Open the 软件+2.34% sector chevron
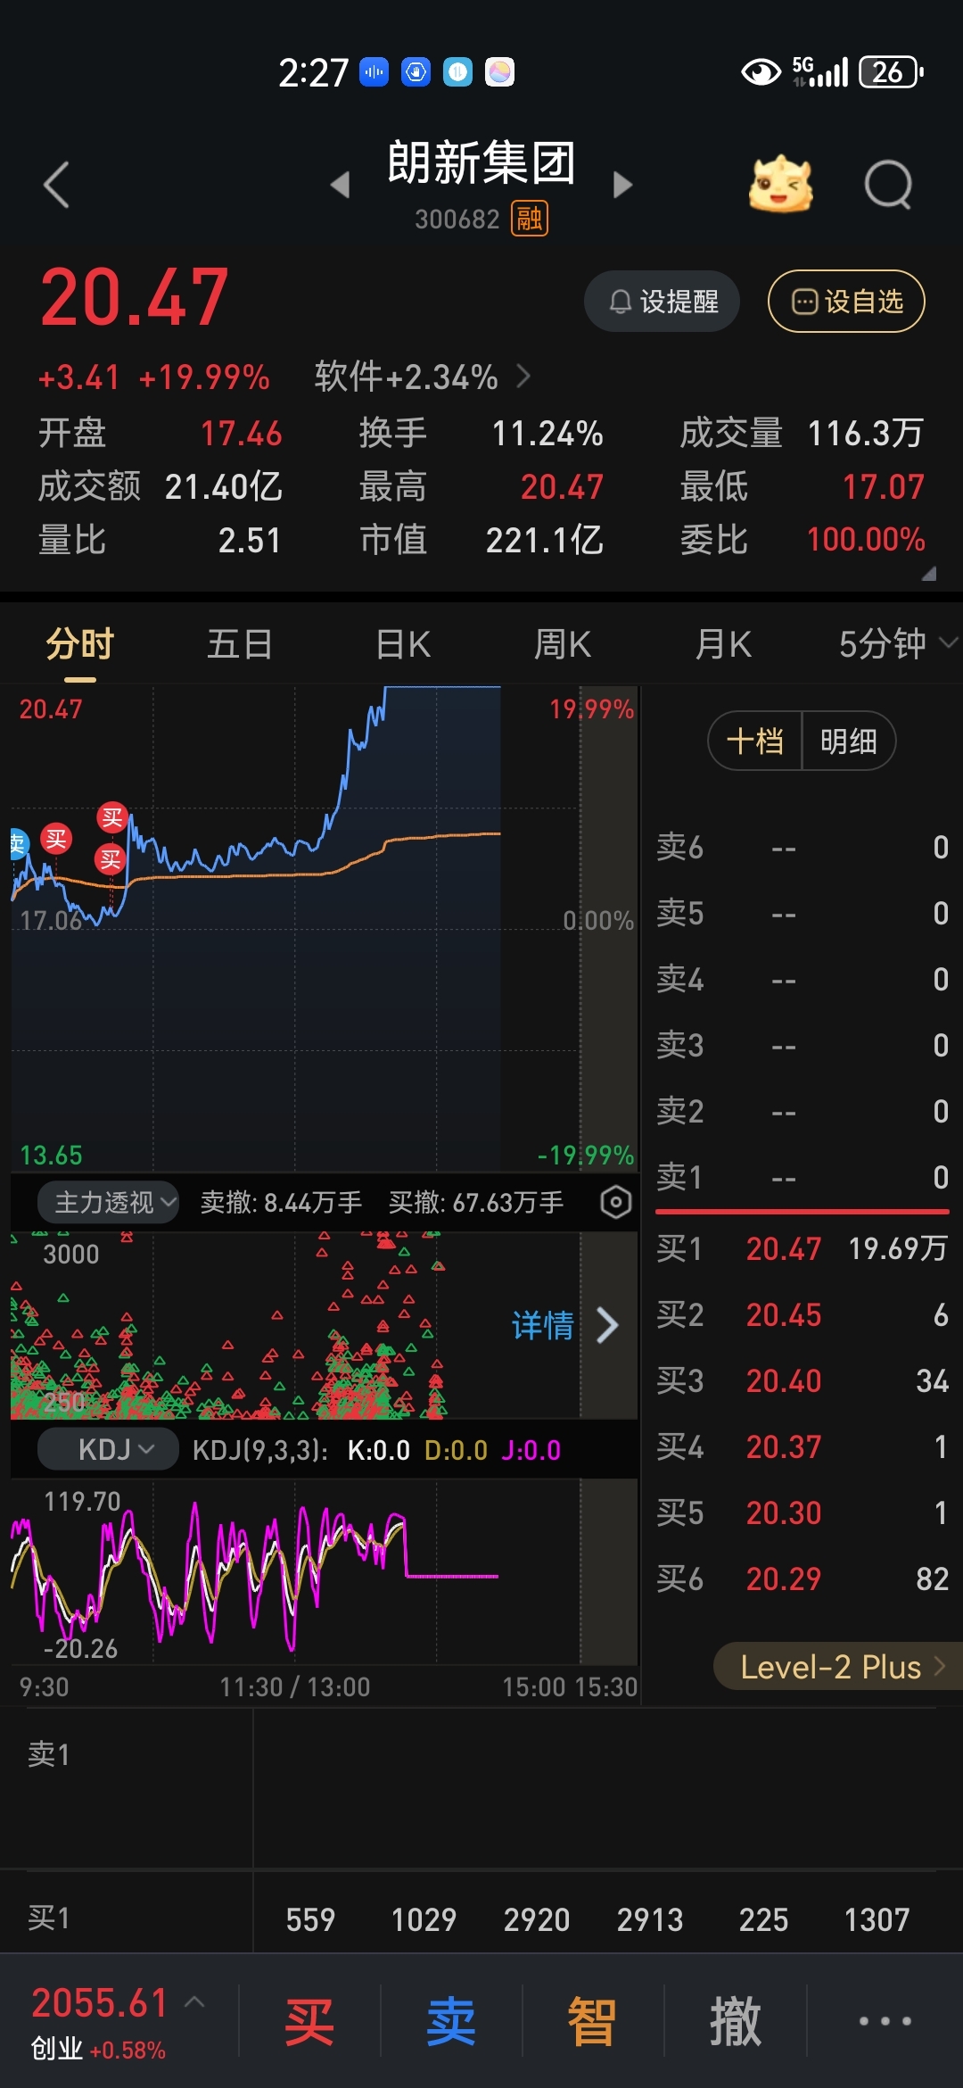 click(523, 377)
